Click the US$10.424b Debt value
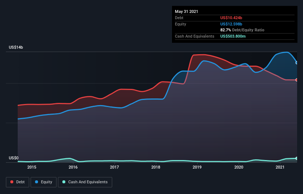This screenshot has height=194, width=303. (x=231, y=18)
